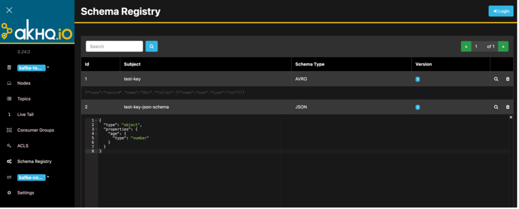519x209 pixels.
Task: Open the kafka-te cluster dropdown
Action: click(x=34, y=68)
